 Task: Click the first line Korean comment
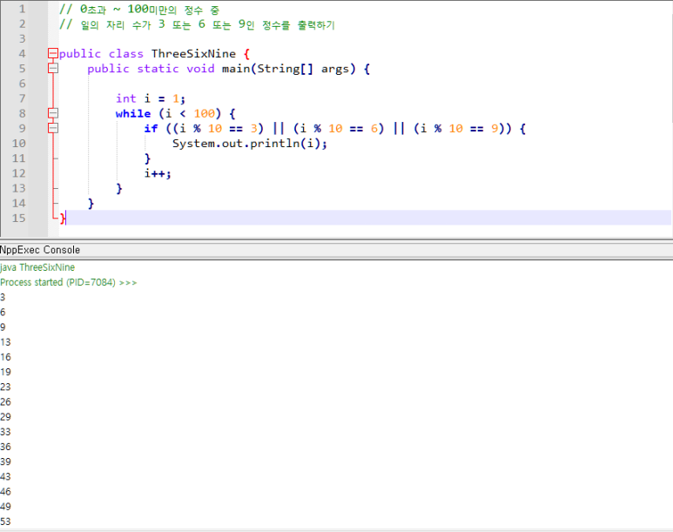[x=139, y=10]
